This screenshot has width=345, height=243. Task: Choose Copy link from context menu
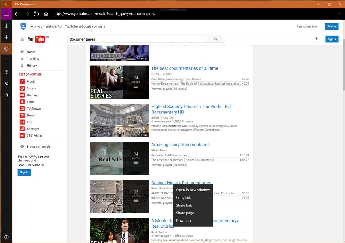coord(193,198)
